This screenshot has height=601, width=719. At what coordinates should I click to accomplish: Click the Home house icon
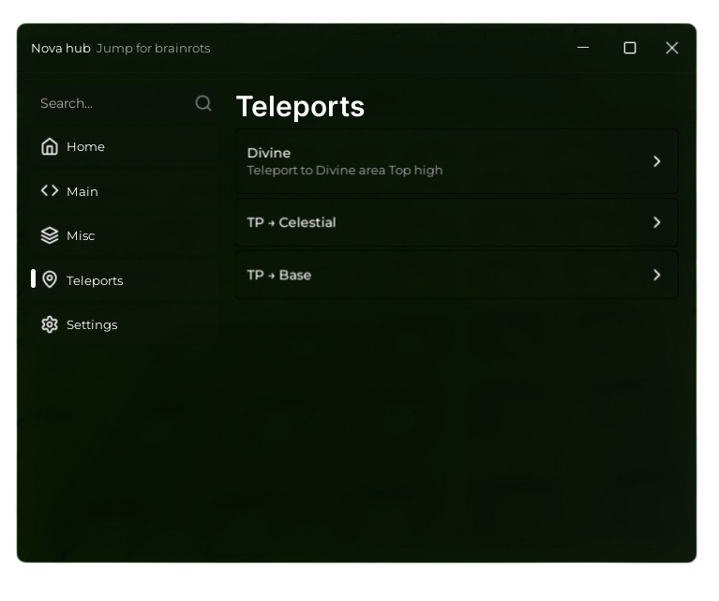click(x=50, y=146)
